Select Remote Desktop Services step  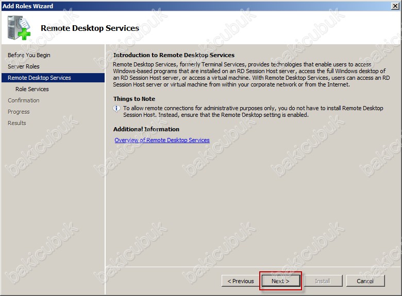pyautogui.click(x=53, y=78)
